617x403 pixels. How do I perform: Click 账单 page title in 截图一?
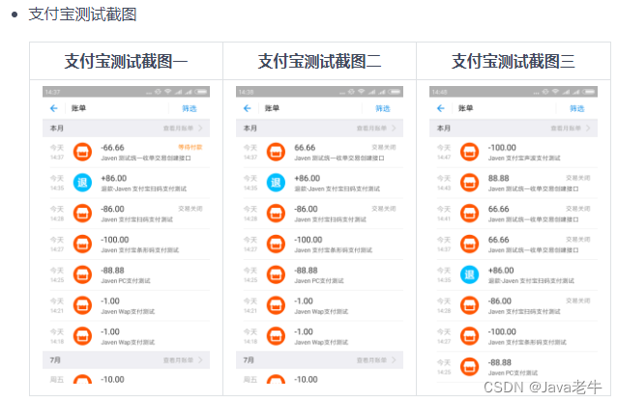click(x=78, y=108)
